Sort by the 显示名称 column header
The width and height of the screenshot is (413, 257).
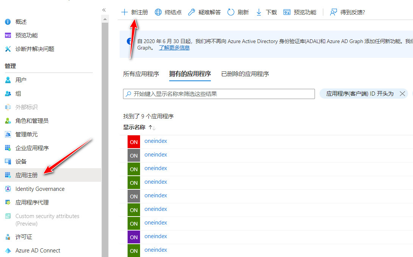click(x=134, y=127)
